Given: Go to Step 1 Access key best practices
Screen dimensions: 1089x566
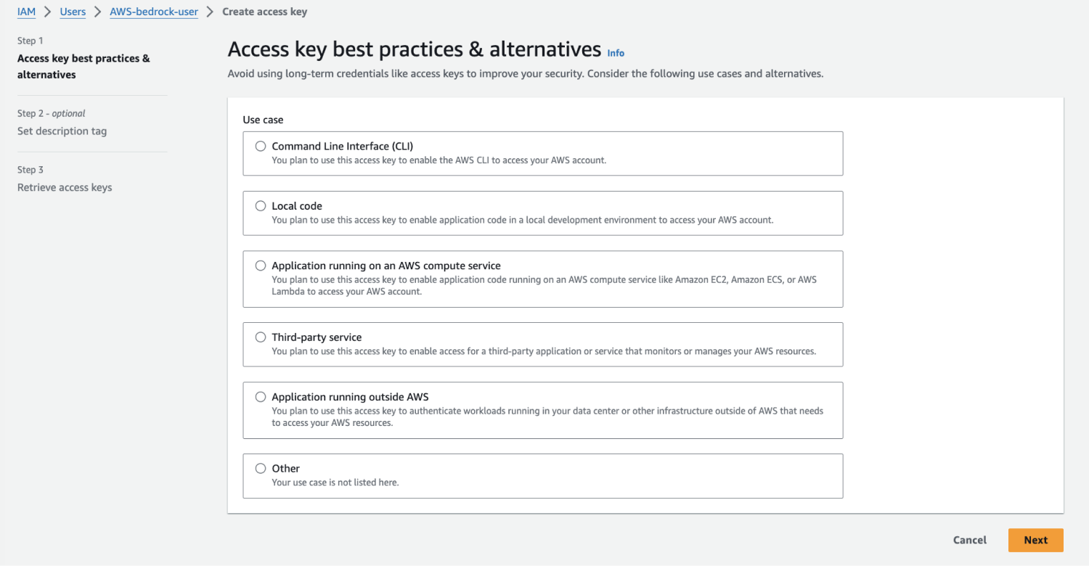Looking at the screenshot, I should pyautogui.click(x=83, y=66).
